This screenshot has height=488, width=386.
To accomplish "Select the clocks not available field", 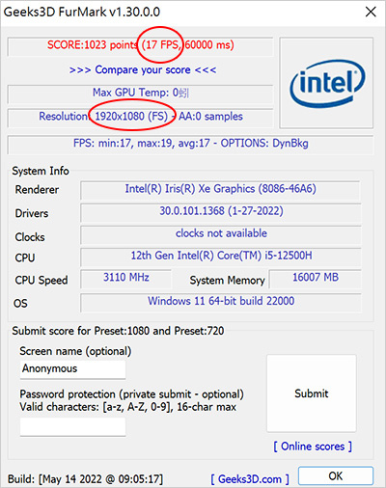I will pyautogui.click(x=220, y=235).
